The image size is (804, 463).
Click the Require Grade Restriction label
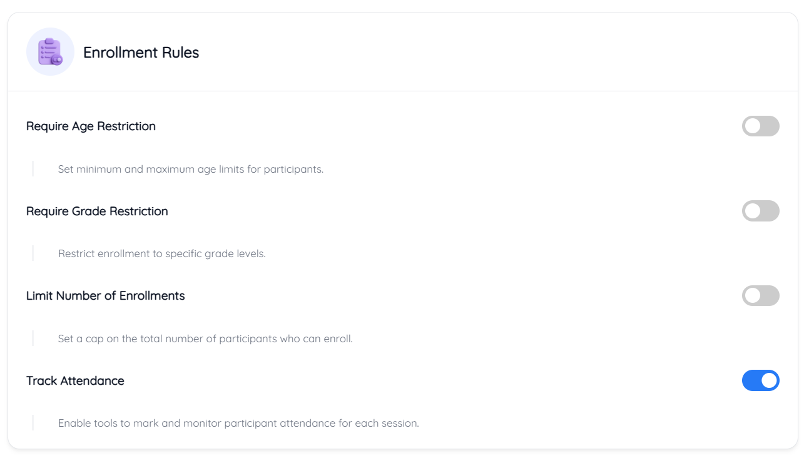point(97,211)
